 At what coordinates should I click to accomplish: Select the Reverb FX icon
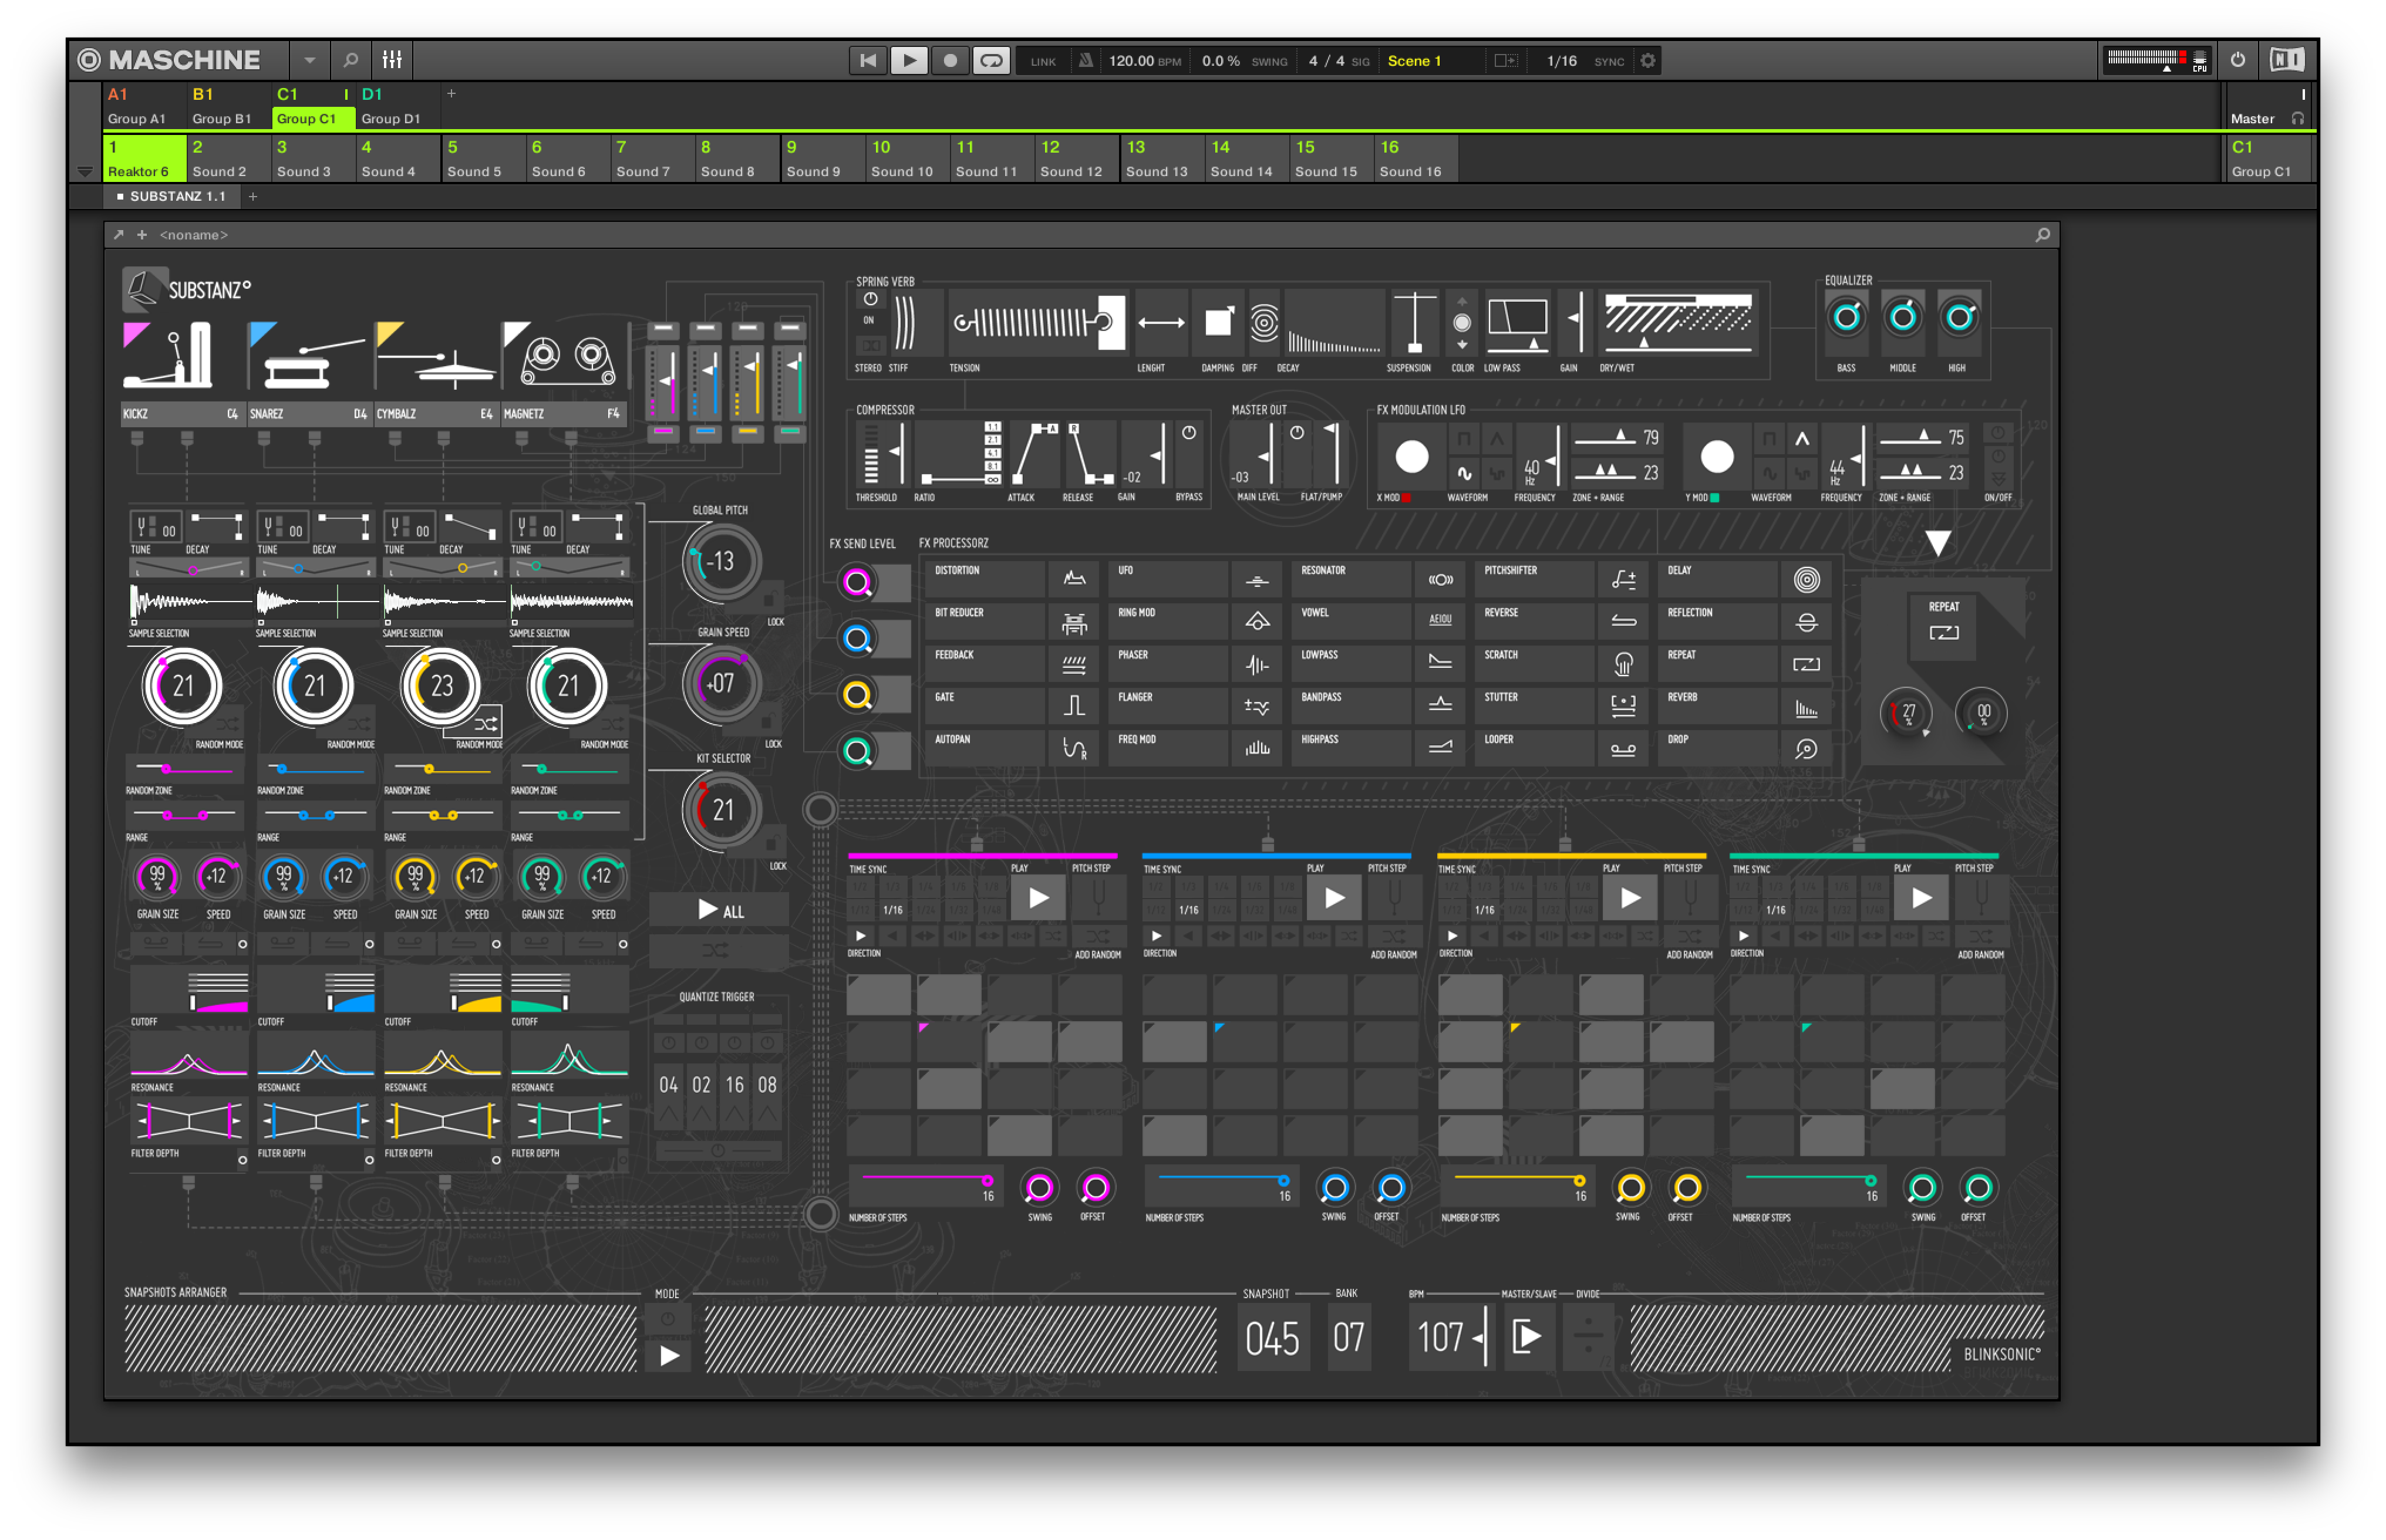pyautogui.click(x=1807, y=706)
